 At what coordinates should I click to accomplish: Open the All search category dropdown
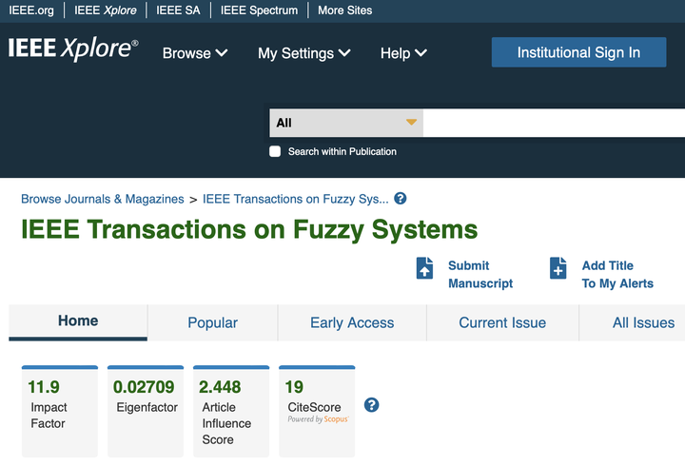point(346,123)
